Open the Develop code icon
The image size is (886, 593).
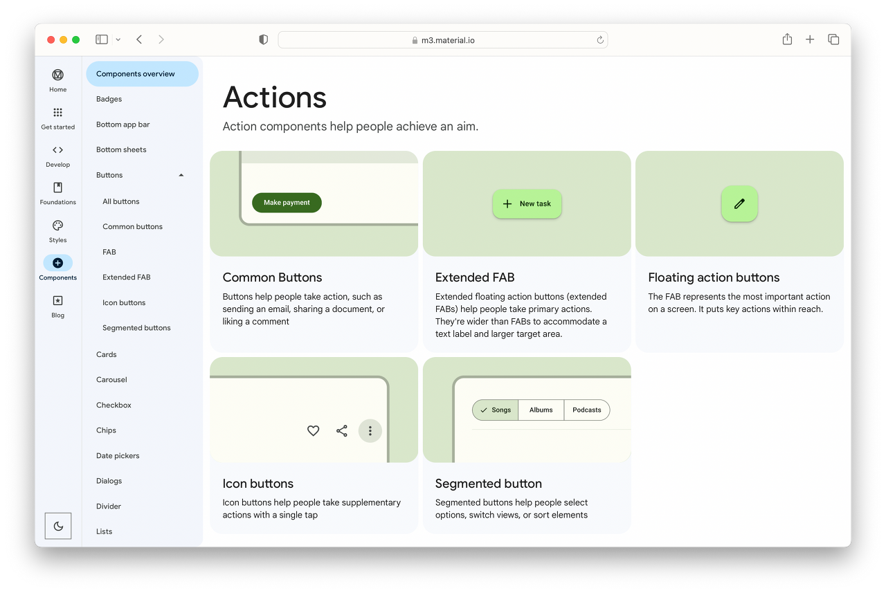point(58,149)
